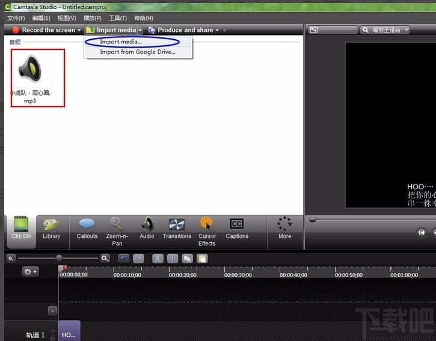Open Cursor Effects tool
Viewport: 436px width, 341px height.
pyautogui.click(x=207, y=231)
